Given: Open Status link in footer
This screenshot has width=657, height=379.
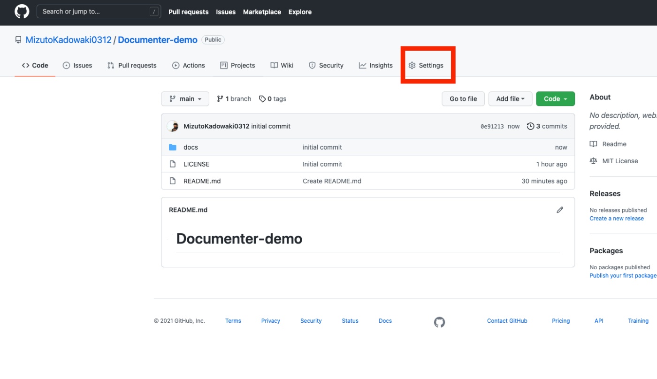Looking at the screenshot, I should point(350,321).
